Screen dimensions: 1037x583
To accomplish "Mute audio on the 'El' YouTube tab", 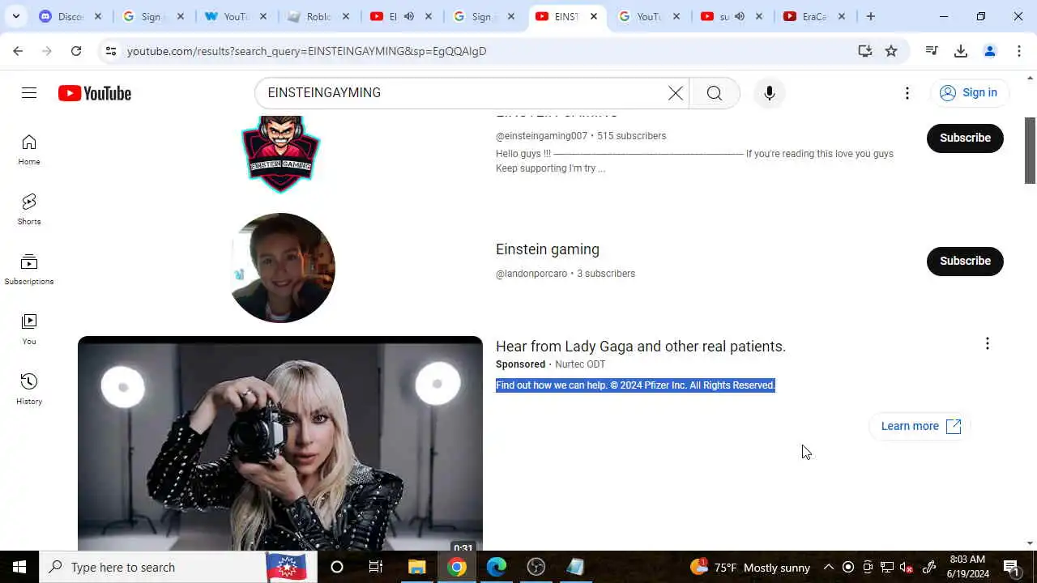I will [x=409, y=16].
